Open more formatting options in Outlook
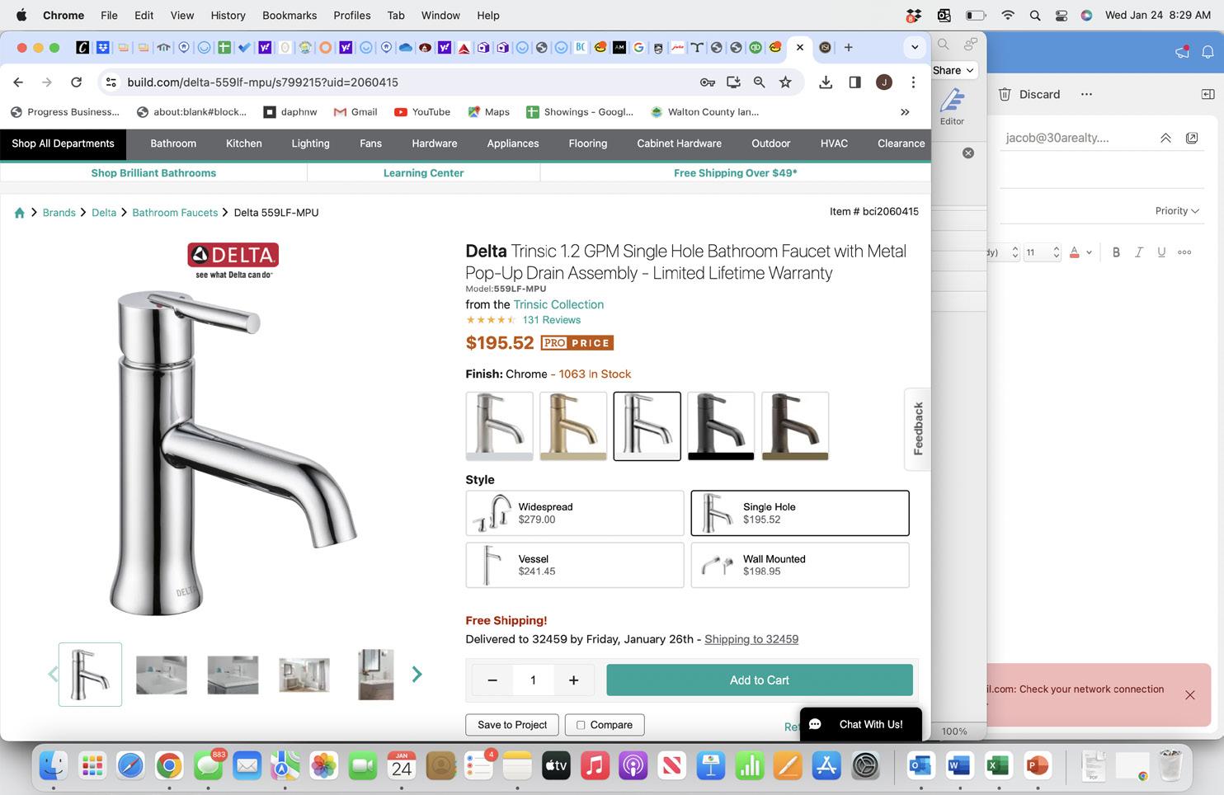 click(1184, 252)
